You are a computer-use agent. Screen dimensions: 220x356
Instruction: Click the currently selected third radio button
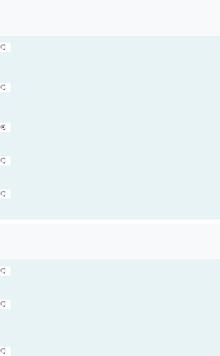(3, 127)
